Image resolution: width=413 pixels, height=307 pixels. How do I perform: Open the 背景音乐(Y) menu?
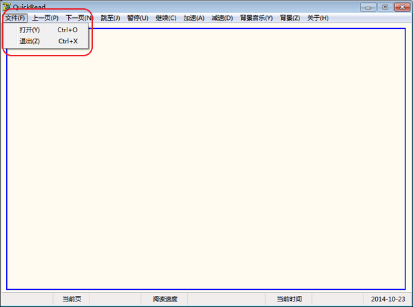[256, 18]
